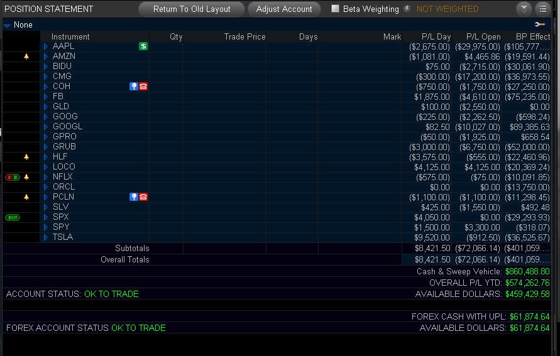Select the GPRO instrument name
This screenshot has height=356, width=560.
click(x=64, y=137)
